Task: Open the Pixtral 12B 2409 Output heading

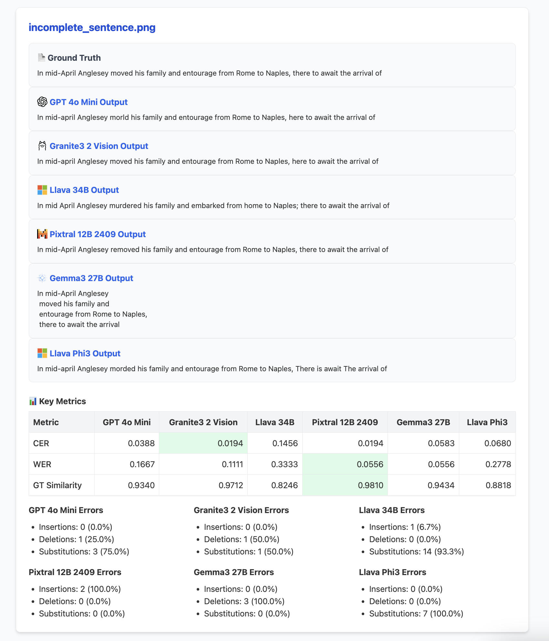Action: coord(98,234)
